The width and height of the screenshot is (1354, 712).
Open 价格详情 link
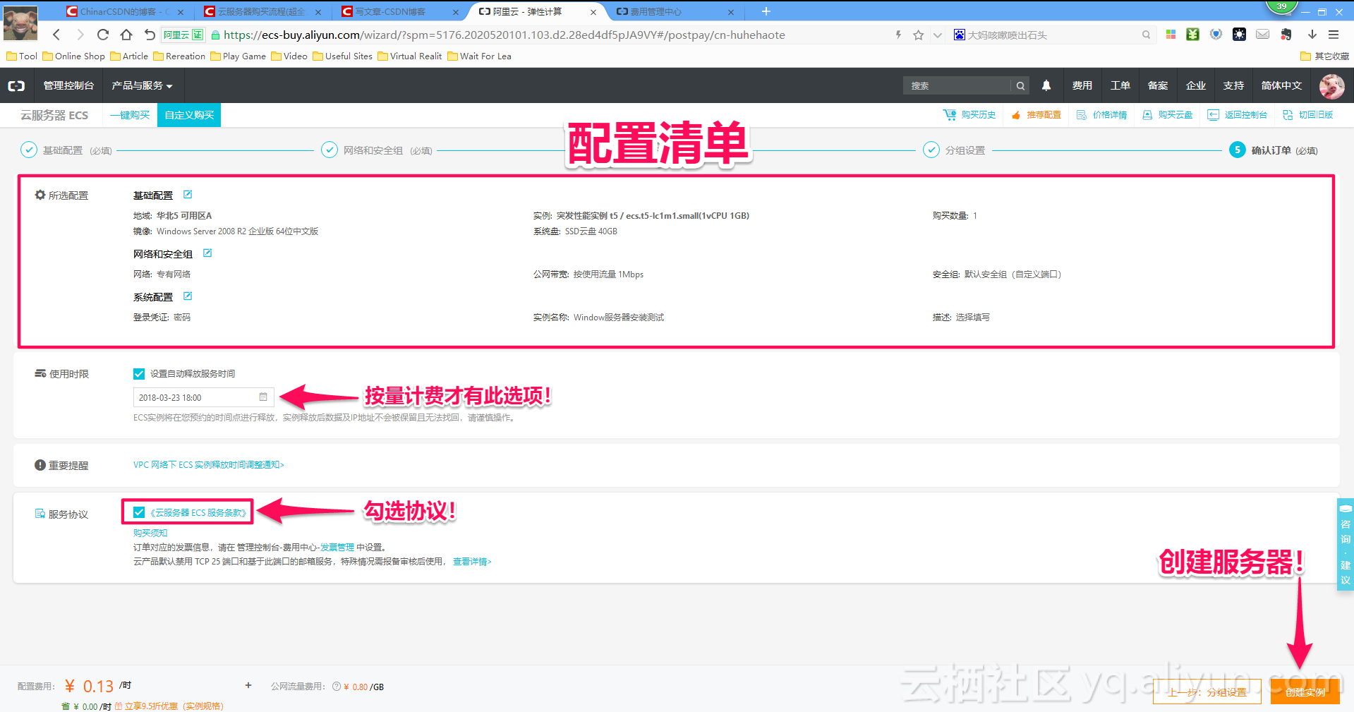click(1101, 115)
